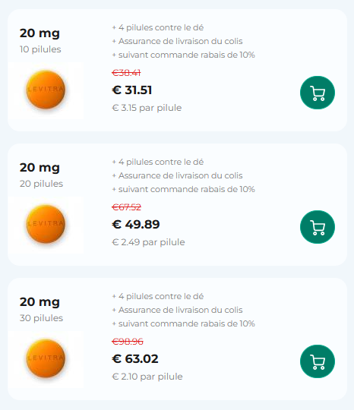Image resolution: width=354 pixels, height=410 pixels.
Task: Click the 20 mg heading in the first card
Action: (40, 33)
